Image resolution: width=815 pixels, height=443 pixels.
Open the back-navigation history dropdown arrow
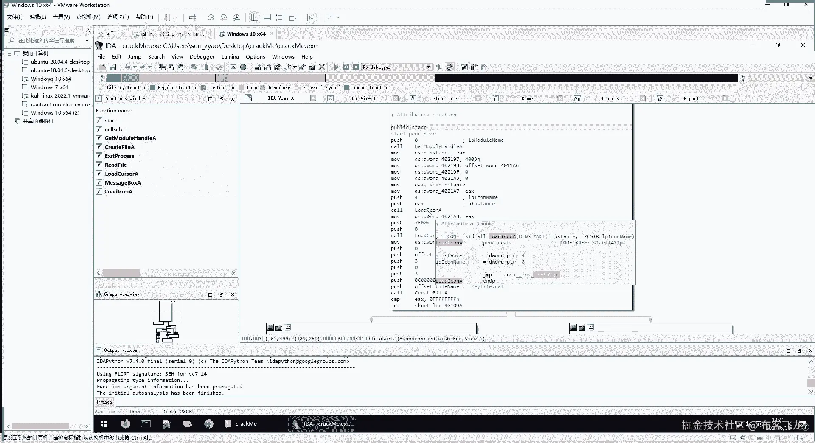pyautogui.click(x=135, y=67)
